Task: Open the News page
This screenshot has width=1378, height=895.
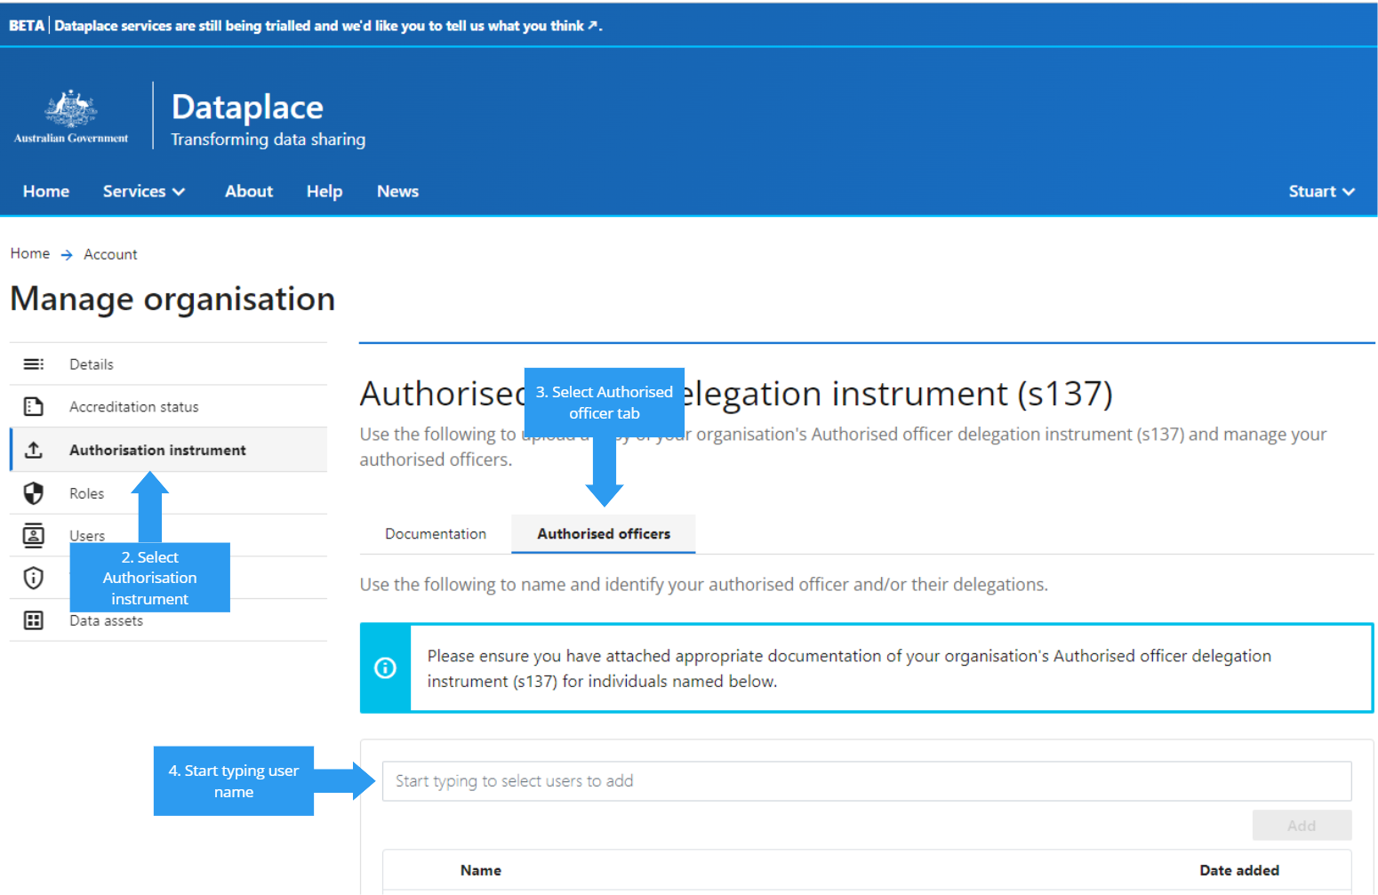Action: 397,191
